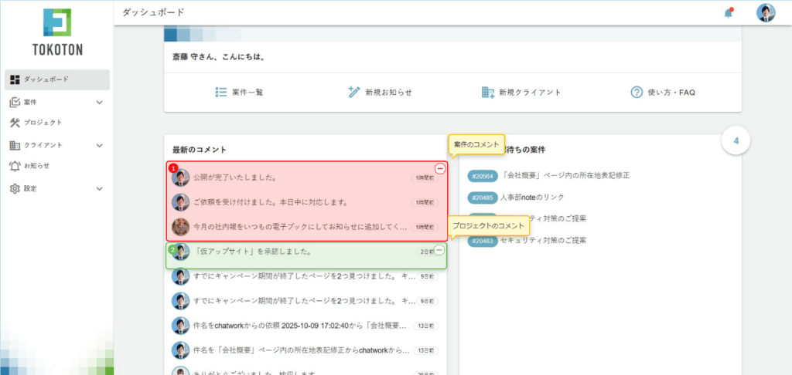Click the TOKOTON logo
The width and height of the screenshot is (792, 375).
(x=57, y=33)
